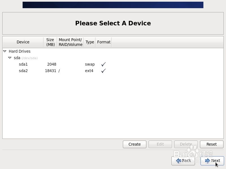Click the Size (MB) column header
The image size is (226, 169).
click(50, 42)
